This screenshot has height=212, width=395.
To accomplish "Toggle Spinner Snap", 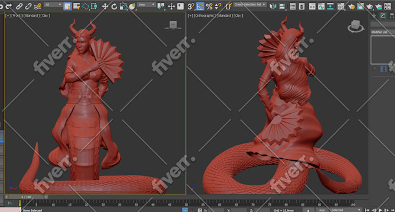I will click(x=218, y=6).
